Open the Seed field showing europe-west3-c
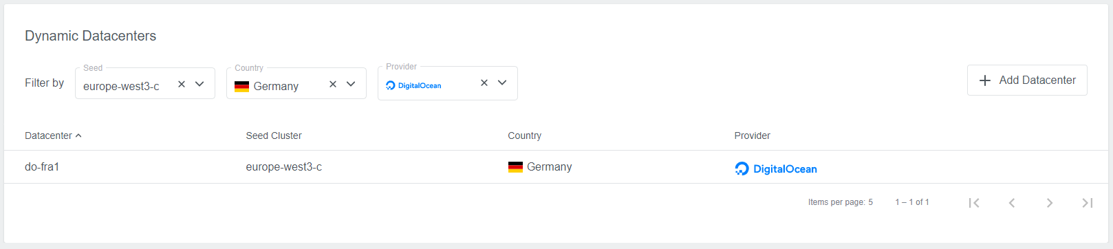The width and height of the screenshot is (1113, 249). (145, 83)
